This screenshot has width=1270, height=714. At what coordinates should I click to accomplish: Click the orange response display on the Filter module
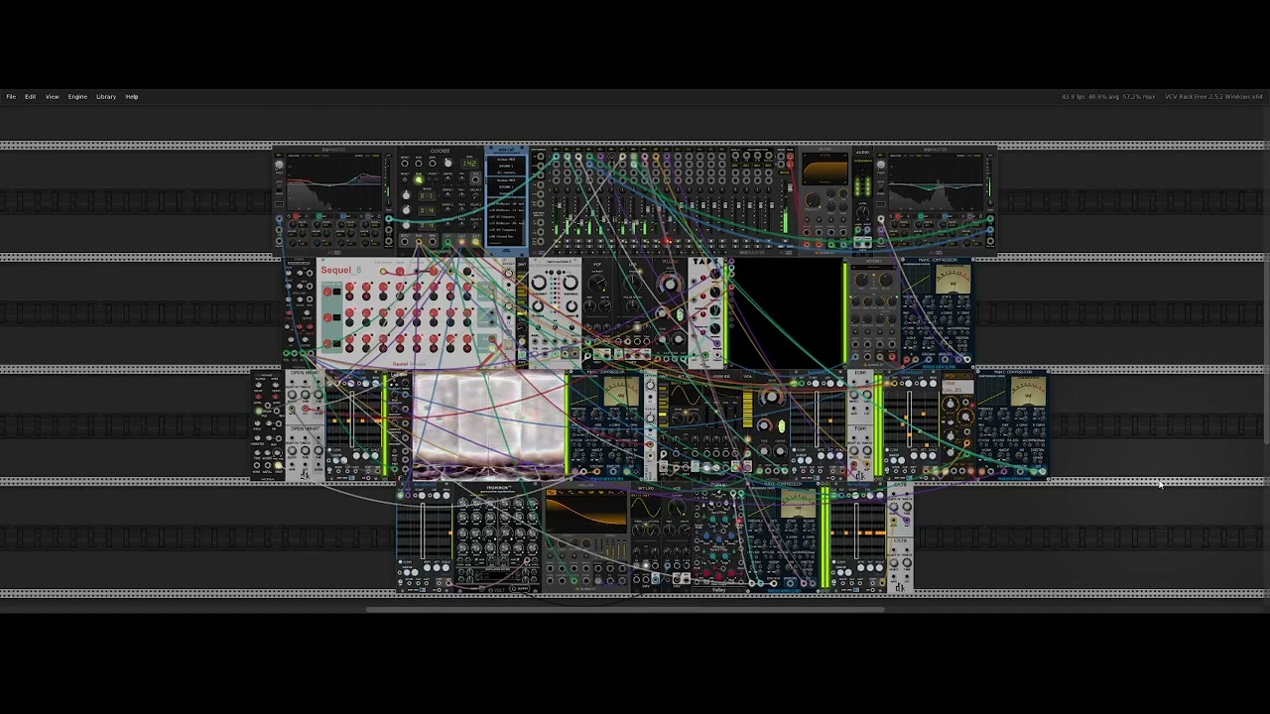coord(825,169)
